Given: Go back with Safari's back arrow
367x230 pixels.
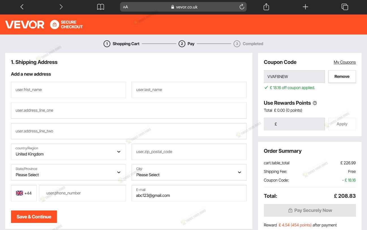Looking at the screenshot, I should 22,7.
